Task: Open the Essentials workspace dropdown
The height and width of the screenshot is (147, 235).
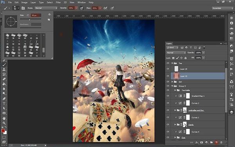Action: tap(222, 8)
